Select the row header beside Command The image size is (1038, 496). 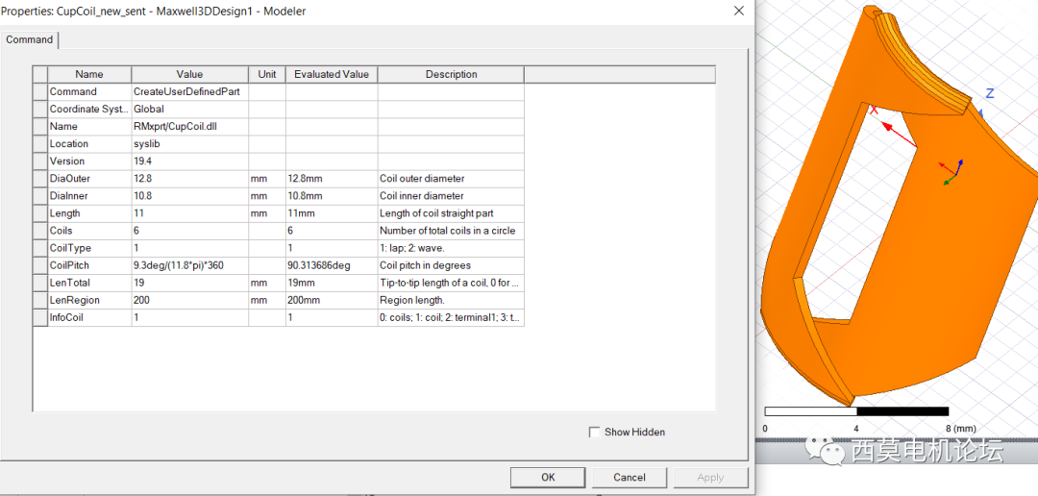(40, 92)
